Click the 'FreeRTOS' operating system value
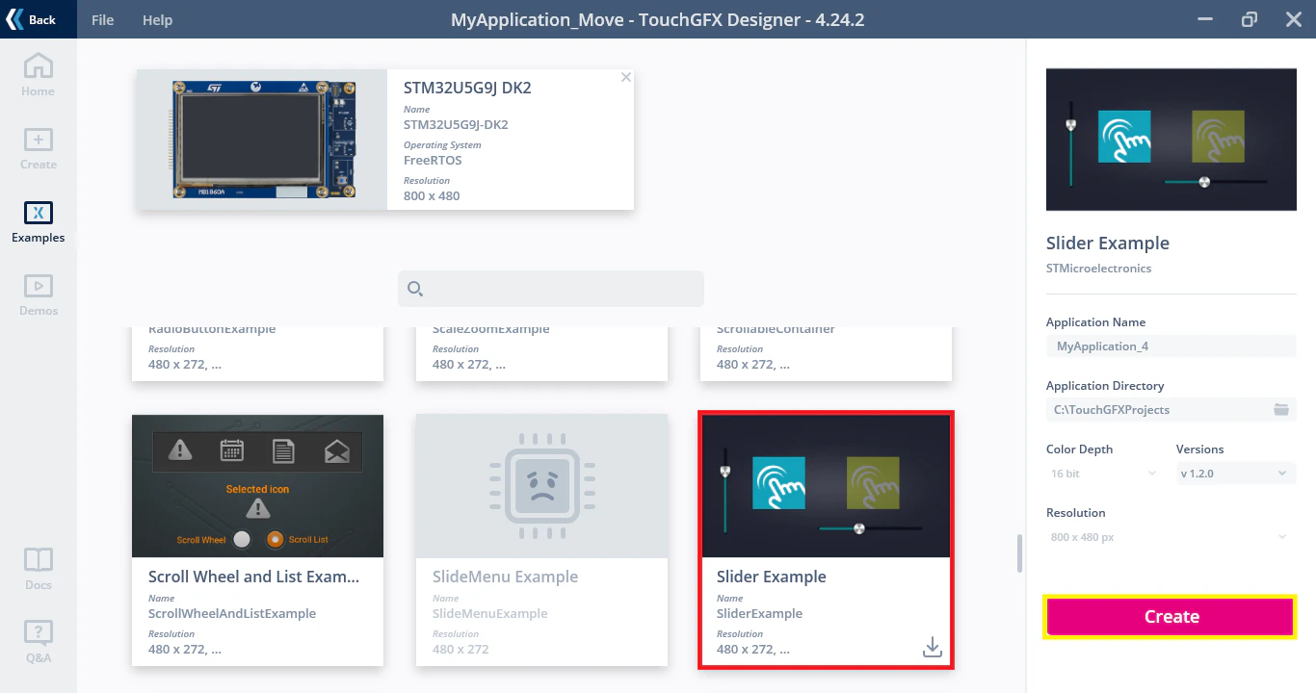The width and height of the screenshot is (1316, 693). [433, 161]
